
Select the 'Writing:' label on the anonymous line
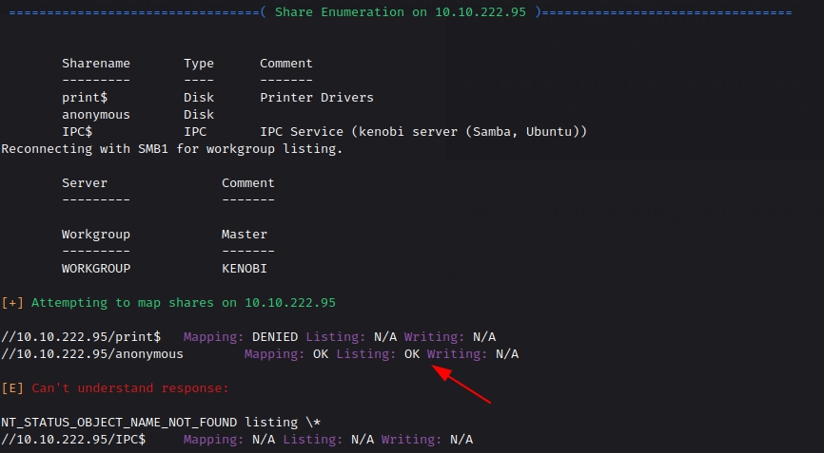tap(457, 354)
